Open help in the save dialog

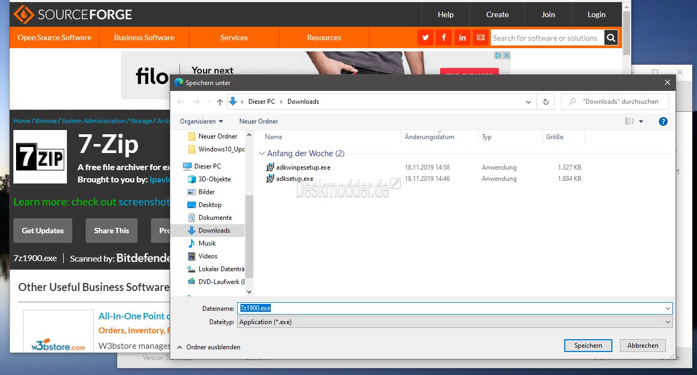[x=663, y=121]
